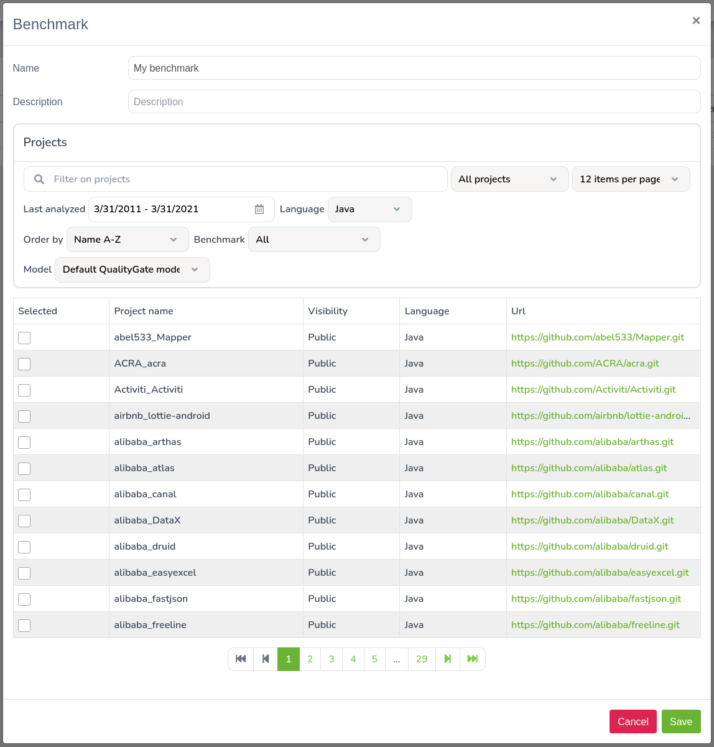Open the alibaba arthas.git link
The width and height of the screenshot is (714, 747).
coord(593,442)
